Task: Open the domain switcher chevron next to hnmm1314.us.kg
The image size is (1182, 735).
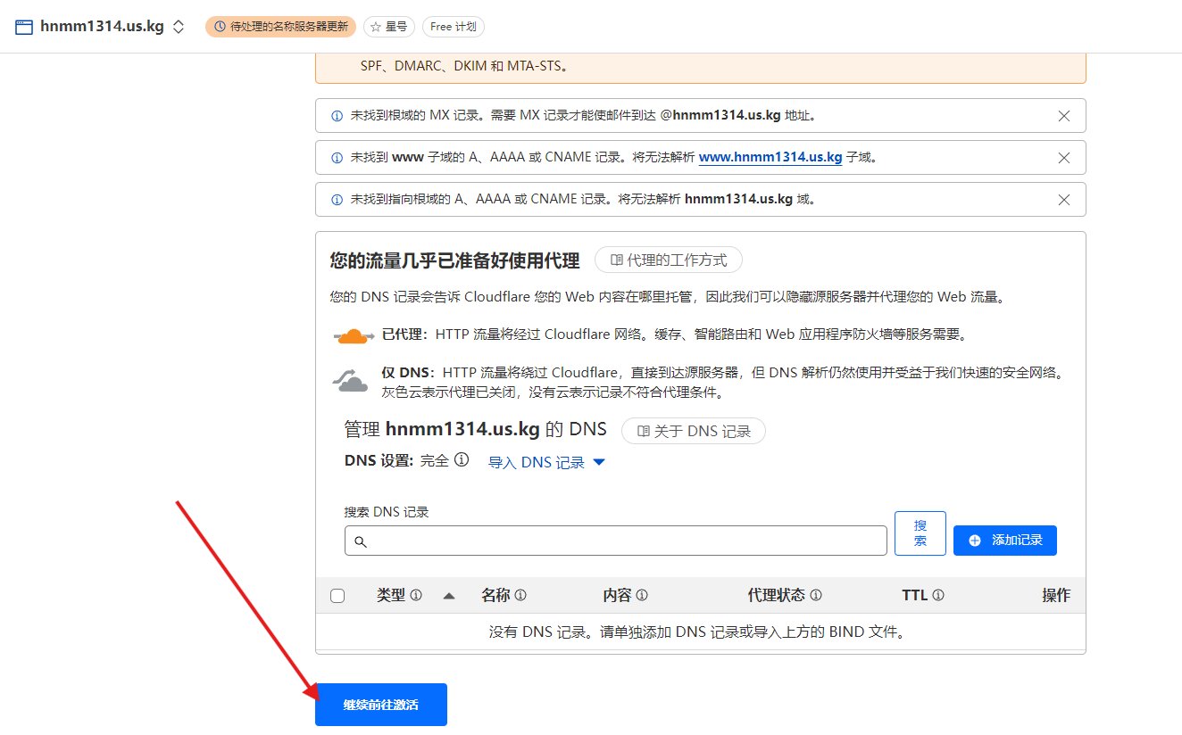Action: pyautogui.click(x=179, y=27)
